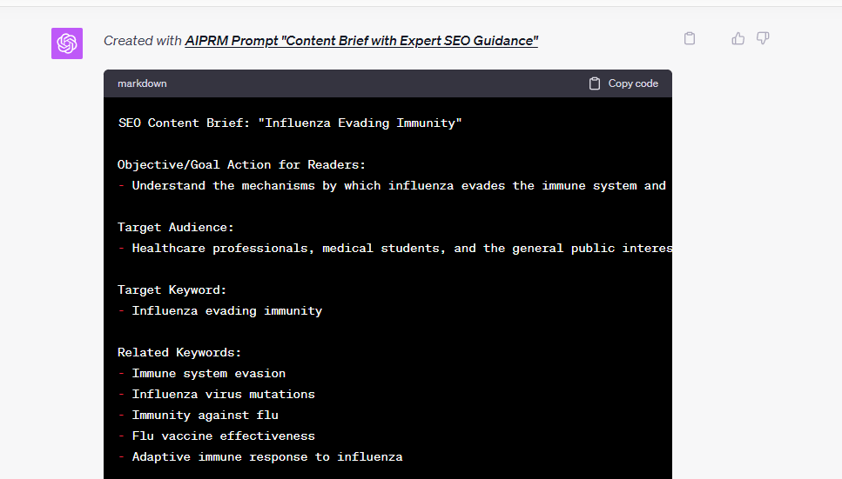The width and height of the screenshot is (842, 479).
Task: Click the ChatGPT logo avatar
Action: click(67, 43)
